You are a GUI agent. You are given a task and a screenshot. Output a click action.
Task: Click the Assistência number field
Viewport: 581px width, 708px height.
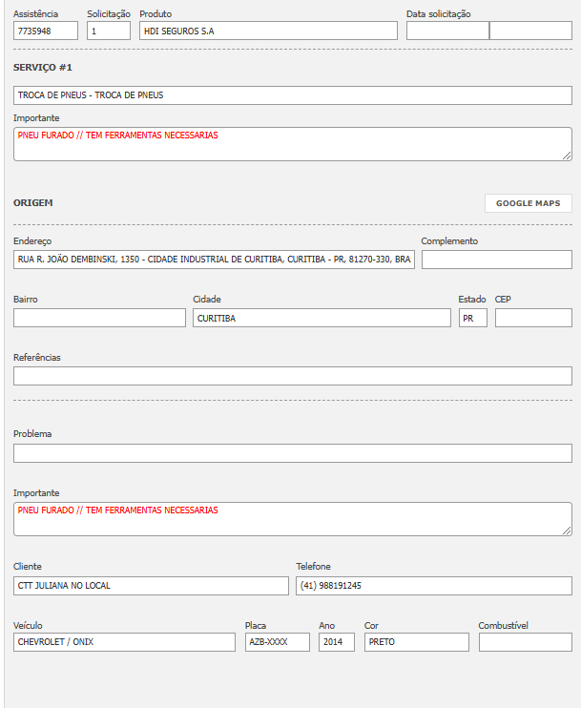point(46,31)
